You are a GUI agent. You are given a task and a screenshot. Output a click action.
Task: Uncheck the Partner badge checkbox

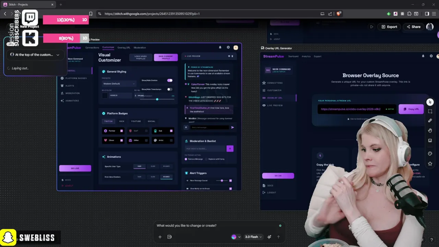coord(121,131)
